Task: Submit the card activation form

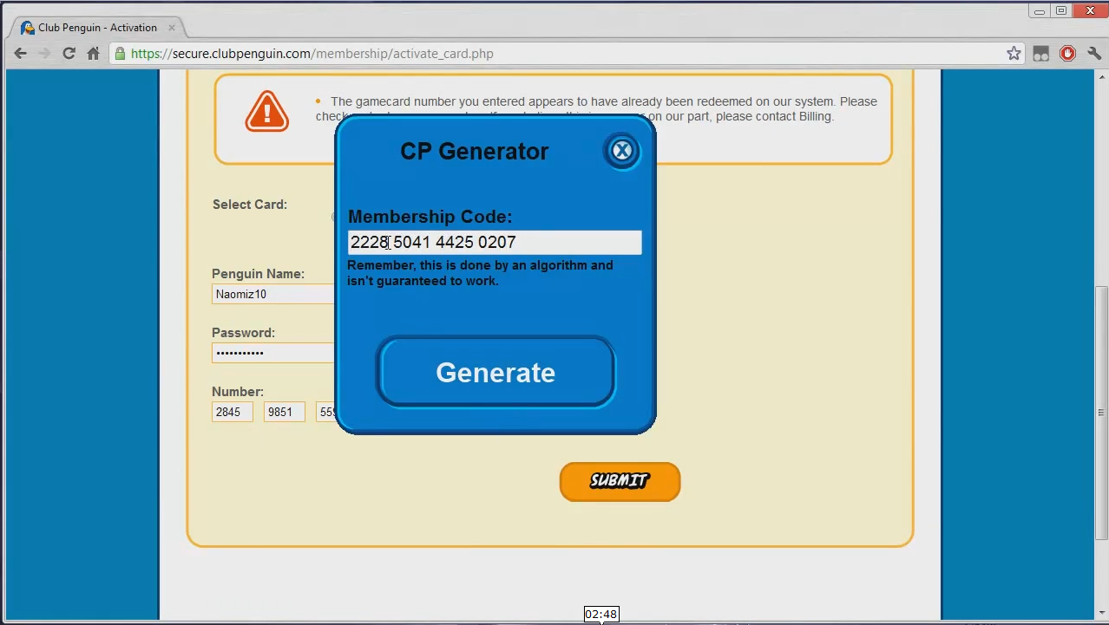Action: click(620, 481)
